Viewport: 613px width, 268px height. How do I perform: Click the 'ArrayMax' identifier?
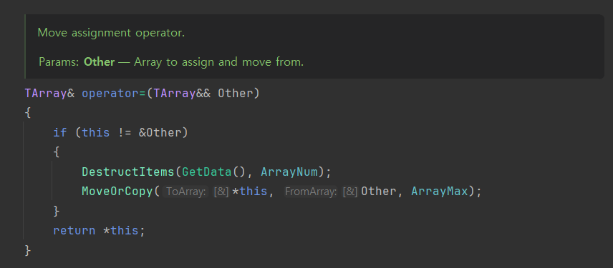tap(440, 191)
